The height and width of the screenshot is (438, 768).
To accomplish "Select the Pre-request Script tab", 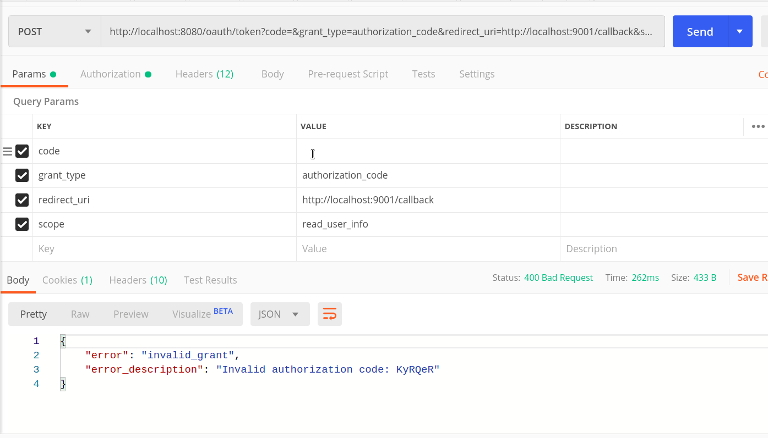I will (x=348, y=74).
